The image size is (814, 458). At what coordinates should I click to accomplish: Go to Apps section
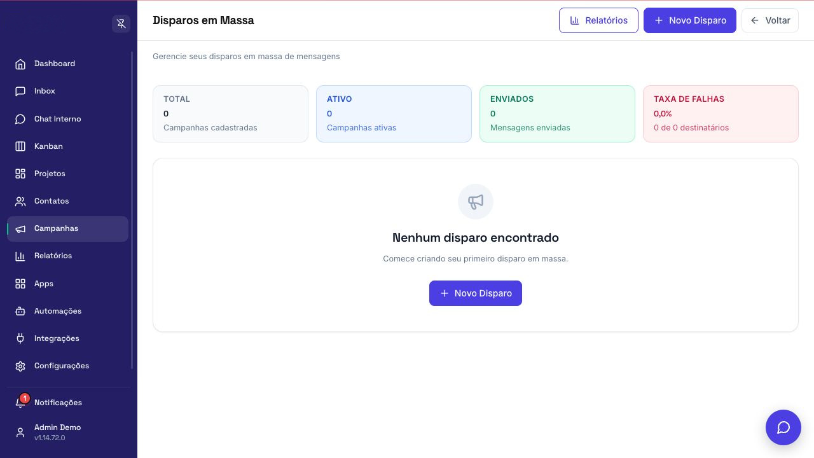tap(67, 284)
